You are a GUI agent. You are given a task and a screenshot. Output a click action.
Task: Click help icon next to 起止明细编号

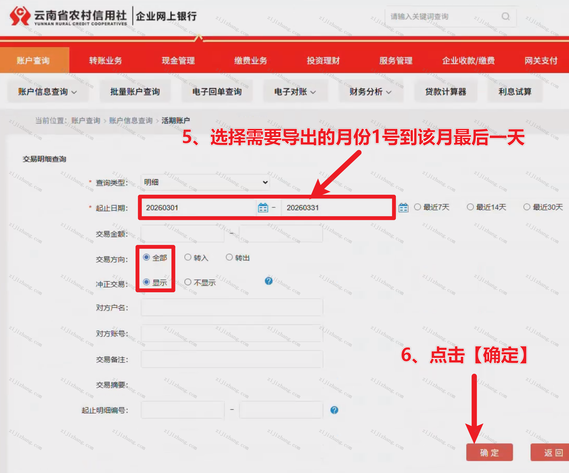coord(334,410)
